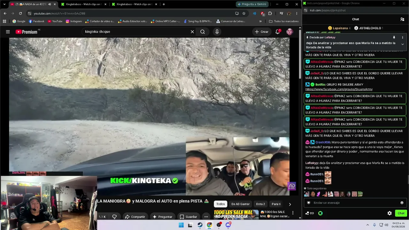Launch Steam from the taskbar
The height and width of the screenshot is (230, 409).
point(200,225)
